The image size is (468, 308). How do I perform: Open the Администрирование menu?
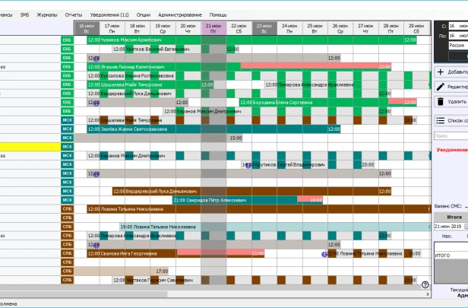[x=181, y=14]
